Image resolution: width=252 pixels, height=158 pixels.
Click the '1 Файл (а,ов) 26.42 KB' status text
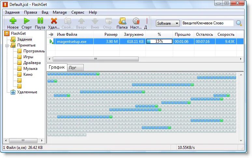tap(23, 148)
